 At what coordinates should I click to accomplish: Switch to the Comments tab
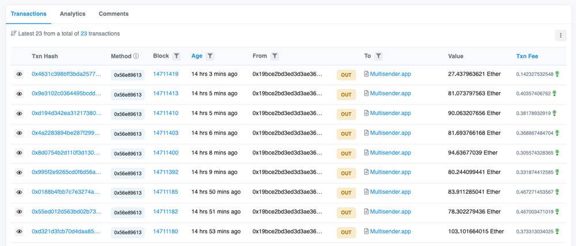pos(113,14)
